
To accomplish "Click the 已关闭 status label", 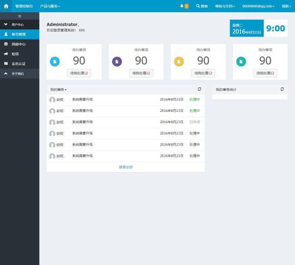I will [195, 122].
